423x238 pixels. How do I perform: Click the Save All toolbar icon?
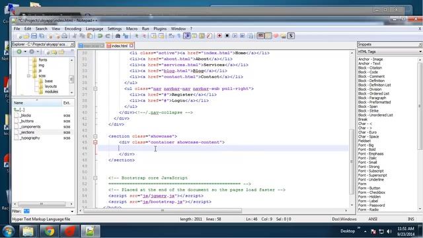click(42, 36)
